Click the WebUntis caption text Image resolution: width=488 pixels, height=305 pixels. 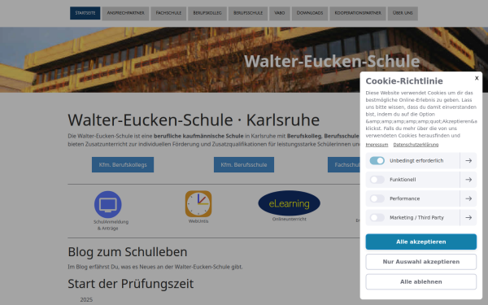tap(198, 221)
